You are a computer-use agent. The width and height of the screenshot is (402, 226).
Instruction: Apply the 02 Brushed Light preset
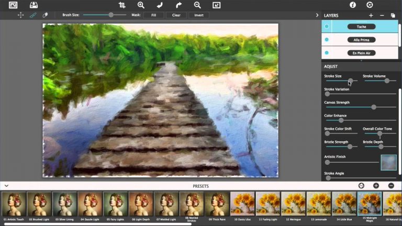click(39, 204)
